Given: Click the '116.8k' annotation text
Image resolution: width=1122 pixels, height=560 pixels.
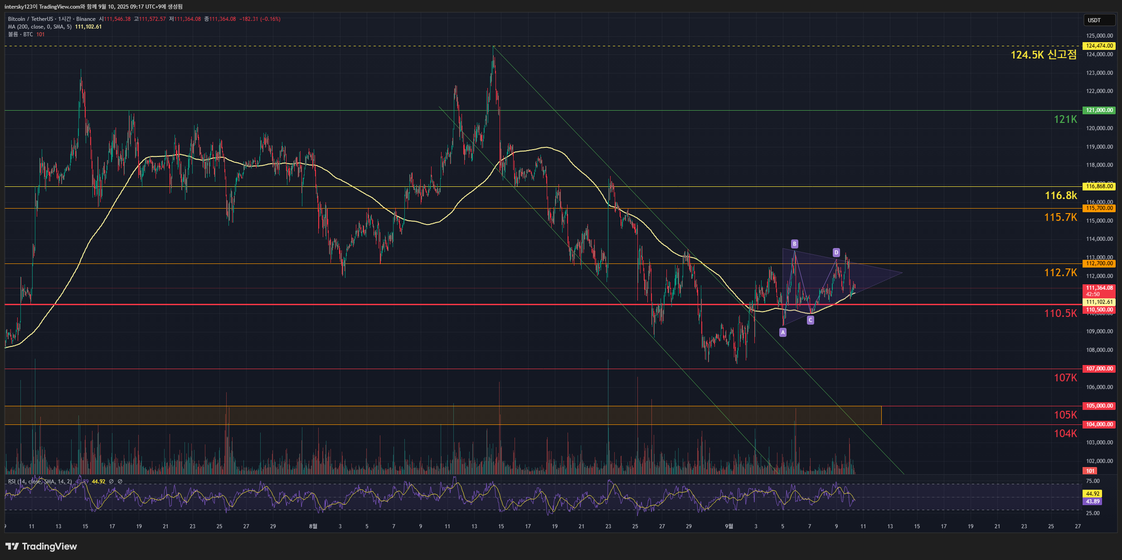Looking at the screenshot, I should (1061, 195).
